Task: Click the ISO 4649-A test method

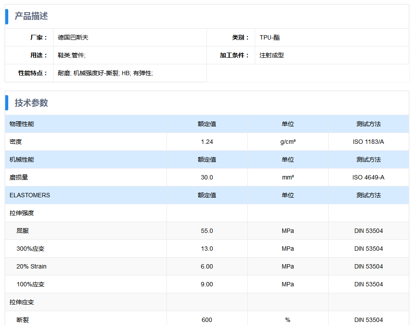Action: coord(368,178)
